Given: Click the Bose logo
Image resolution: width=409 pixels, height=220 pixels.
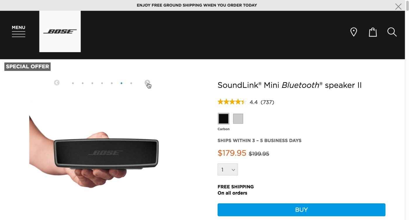Looking at the screenshot, I should (x=60, y=32).
